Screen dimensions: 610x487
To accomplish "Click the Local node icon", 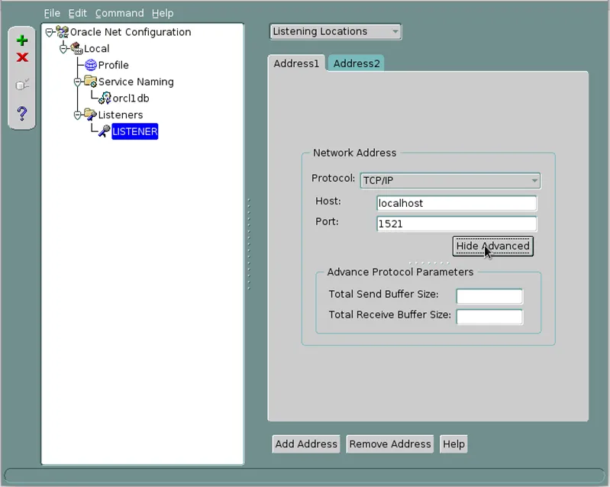I will tap(76, 48).
